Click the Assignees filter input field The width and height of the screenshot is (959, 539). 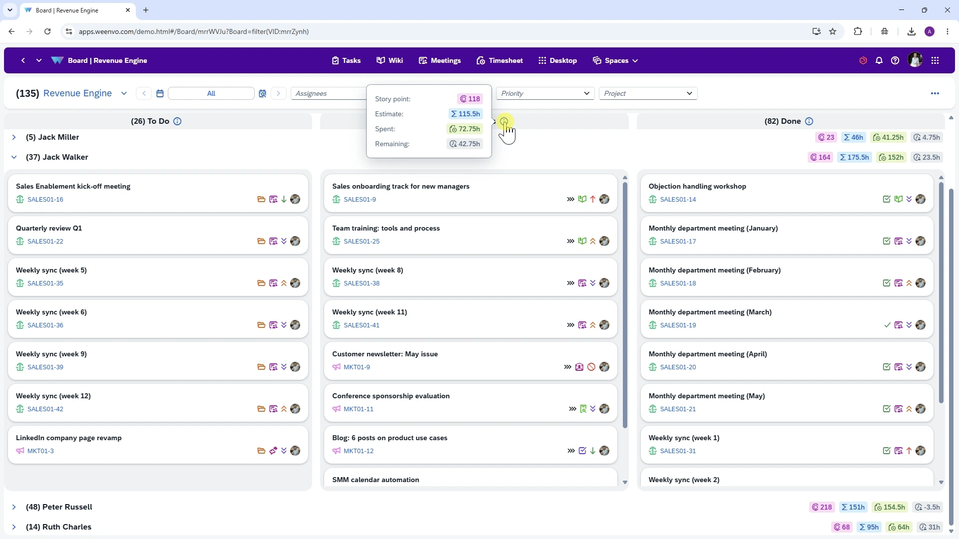pyautogui.click(x=329, y=93)
